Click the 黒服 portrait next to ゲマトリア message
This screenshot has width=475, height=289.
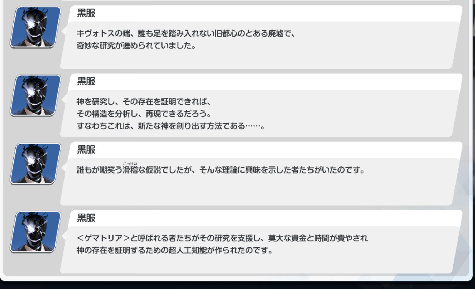pyautogui.click(x=35, y=232)
